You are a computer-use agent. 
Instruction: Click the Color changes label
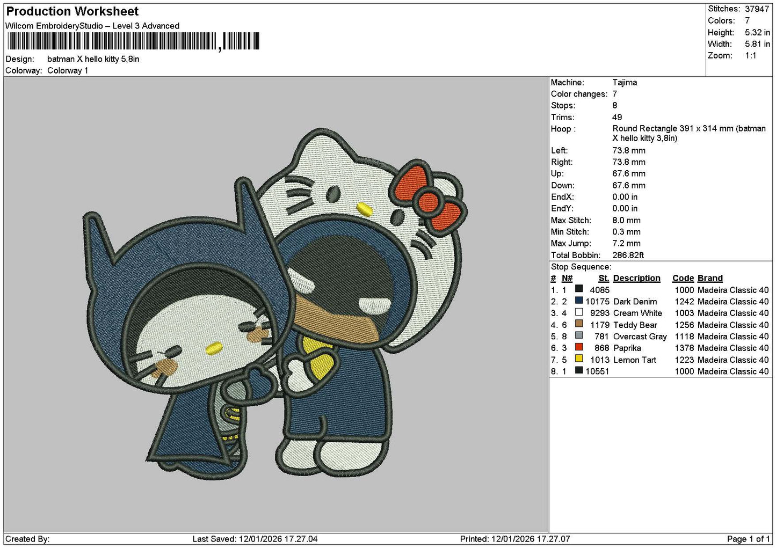click(579, 94)
